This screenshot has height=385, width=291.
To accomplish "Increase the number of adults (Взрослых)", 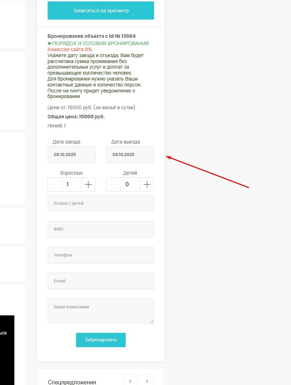I will 88,184.
